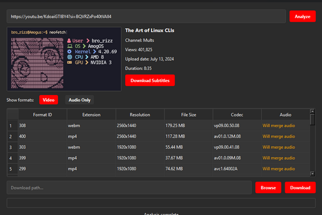Click mp4 extension in row 399
The width and height of the screenshot is (322, 215).
click(91, 158)
